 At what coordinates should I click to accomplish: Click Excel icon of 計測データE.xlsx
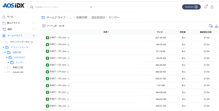pos(47,65)
